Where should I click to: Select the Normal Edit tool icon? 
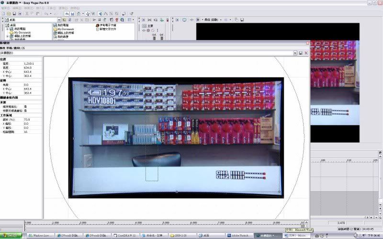coord(101,14)
